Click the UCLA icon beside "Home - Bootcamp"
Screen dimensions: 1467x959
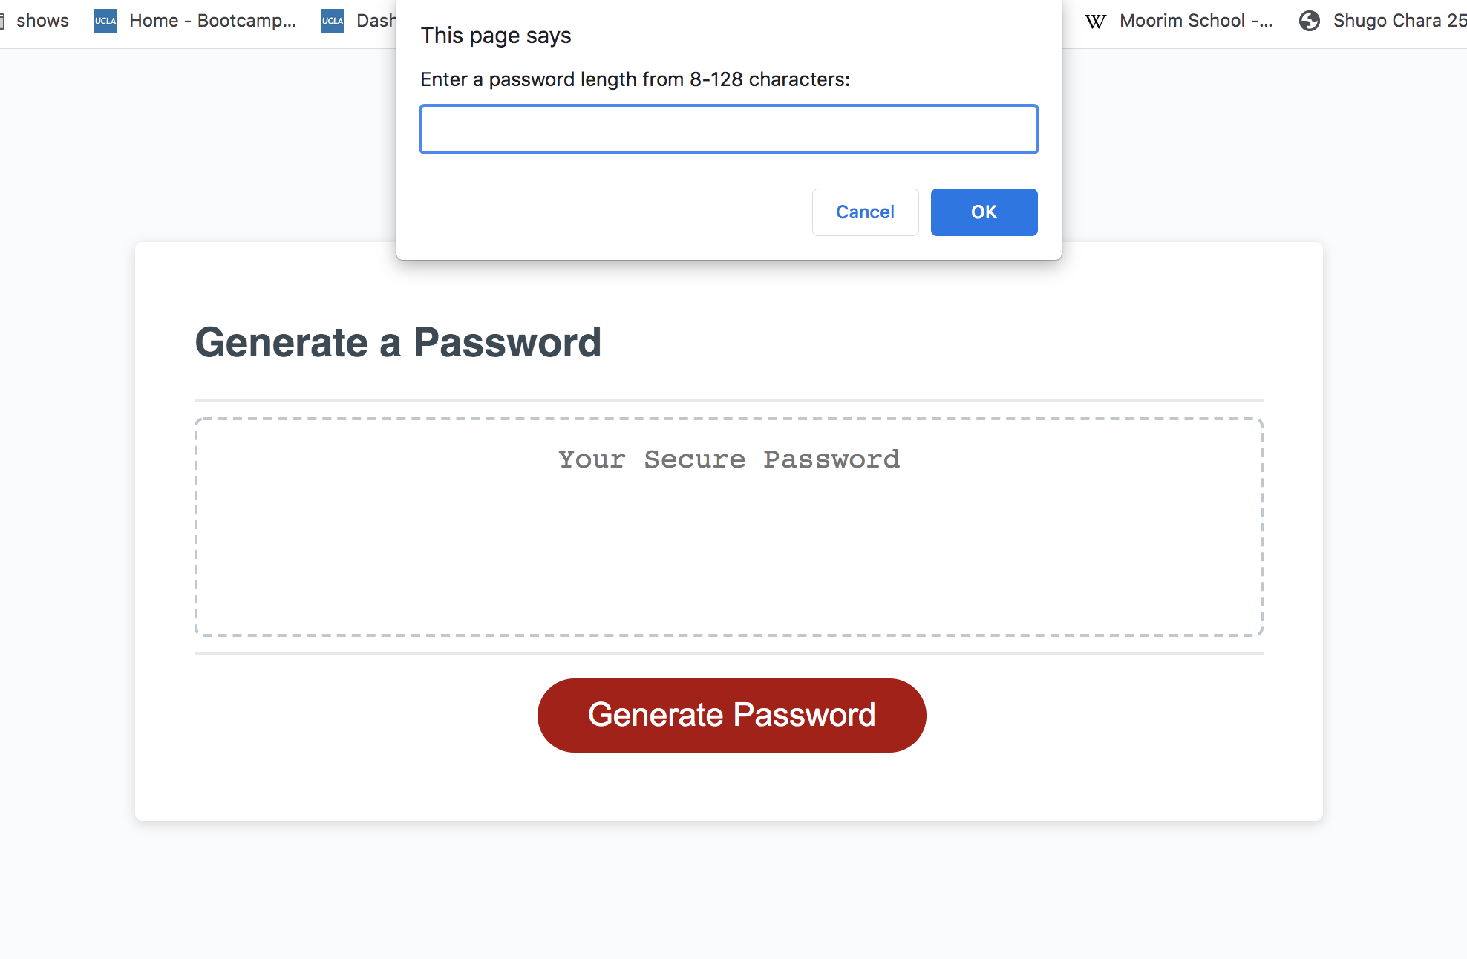105,20
